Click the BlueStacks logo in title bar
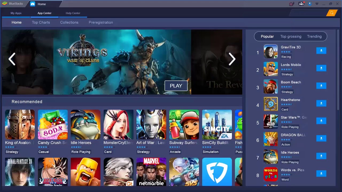This screenshot has width=342, height=192. pos(5,4)
